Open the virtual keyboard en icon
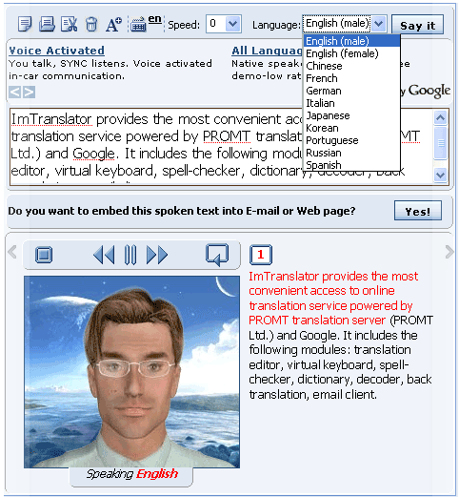Viewport: 459px width, 497px height. pos(146,24)
